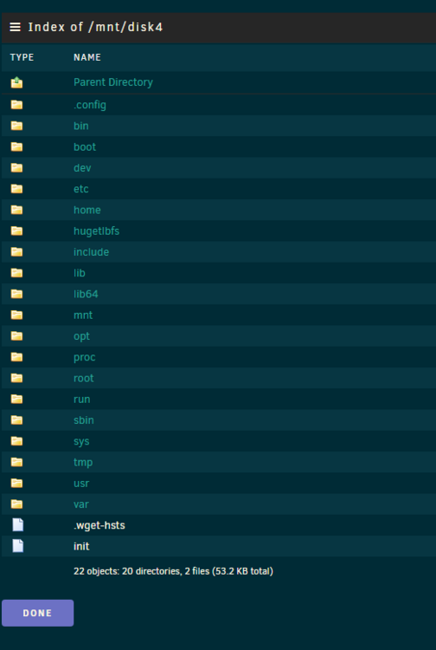Click the folder icon beside hugetlbfs
Image resolution: width=436 pixels, height=650 pixels.
click(17, 231)
